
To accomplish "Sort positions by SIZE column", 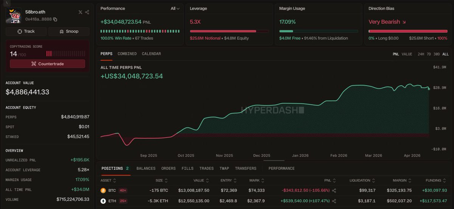I will (162, 181).
